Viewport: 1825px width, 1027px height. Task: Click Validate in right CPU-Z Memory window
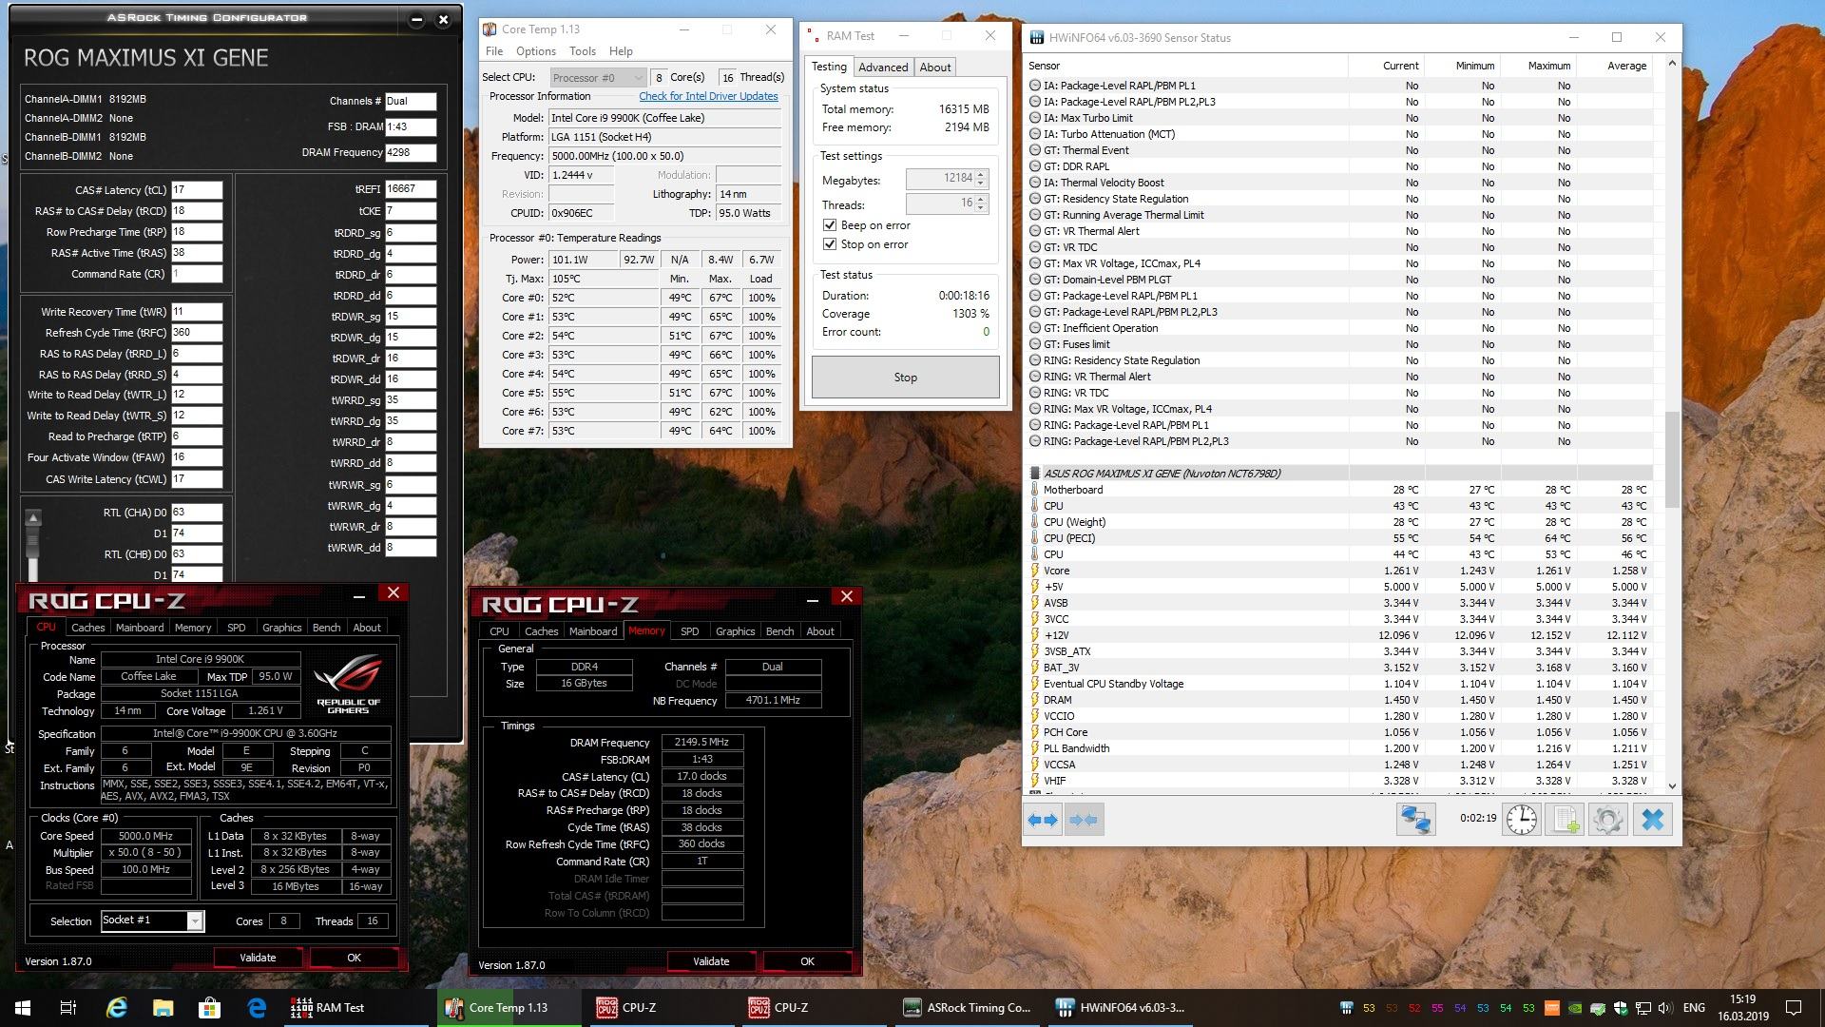click(711, 961)
